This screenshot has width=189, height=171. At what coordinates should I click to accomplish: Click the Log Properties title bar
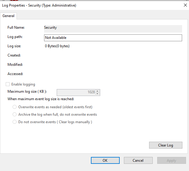point(90,5)
